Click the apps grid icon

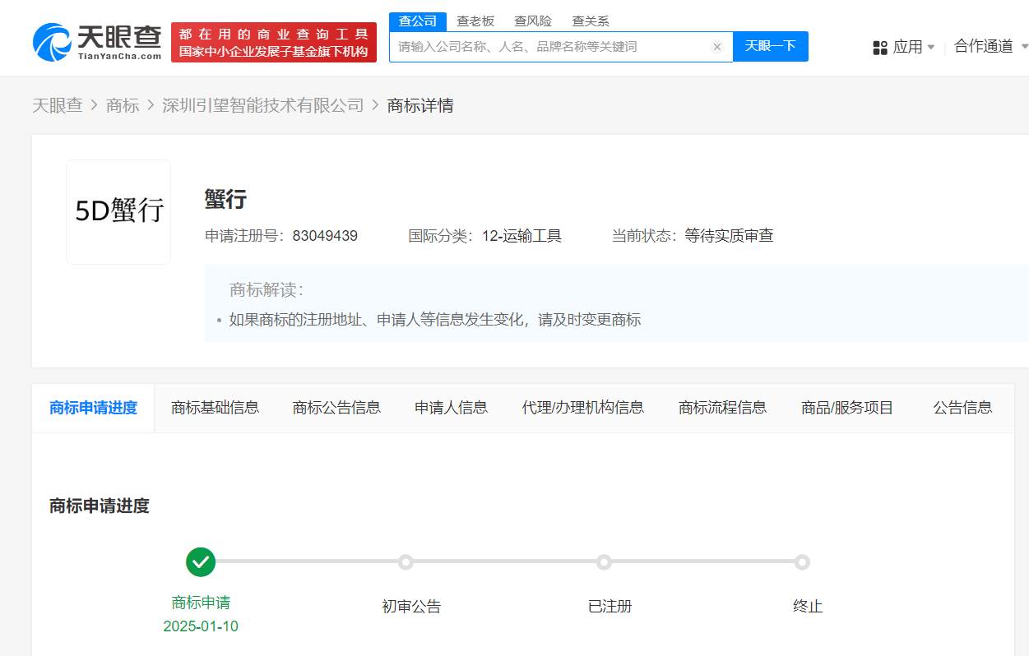(x=880, y=48)
